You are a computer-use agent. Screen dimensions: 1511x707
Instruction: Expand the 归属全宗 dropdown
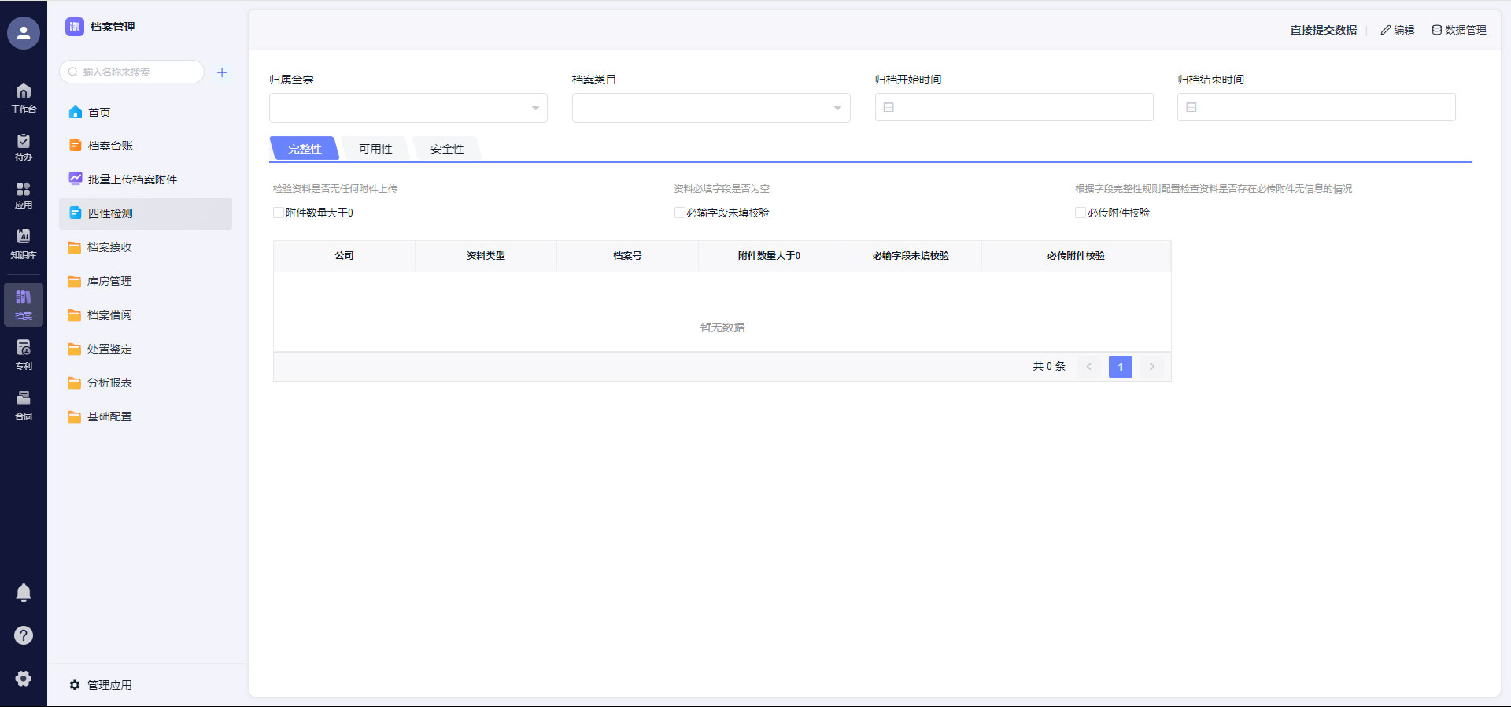point(408,108)
